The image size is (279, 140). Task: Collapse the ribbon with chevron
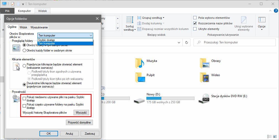[270, 11]
